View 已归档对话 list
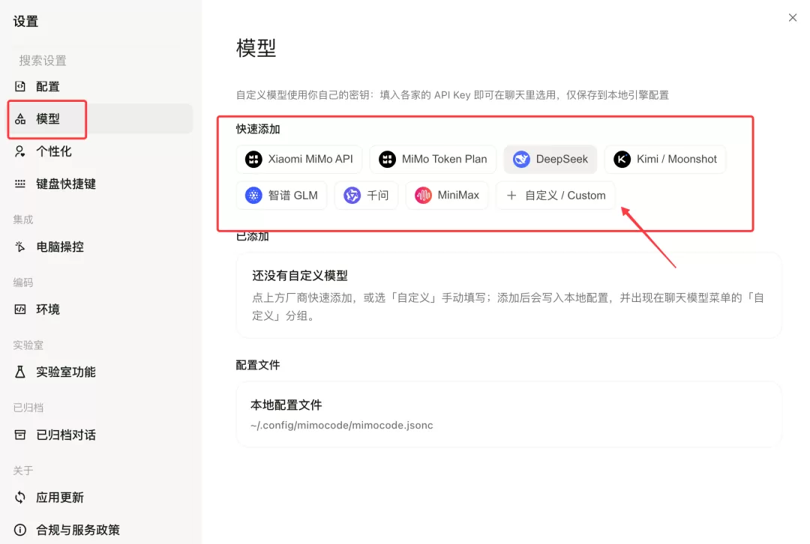 click(100, 435)
